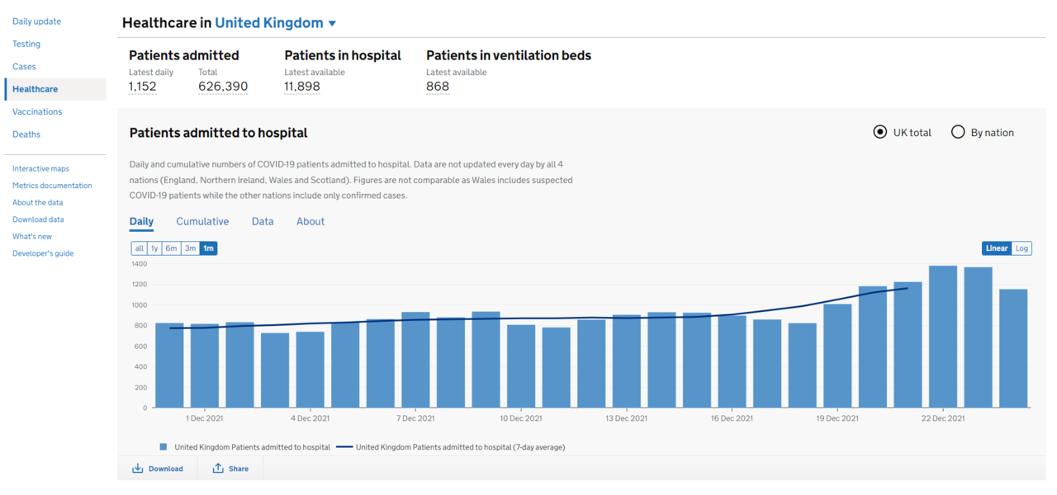Open the Developer's guide link
Screen dimensions: 1057x495
tap(43, 253)
